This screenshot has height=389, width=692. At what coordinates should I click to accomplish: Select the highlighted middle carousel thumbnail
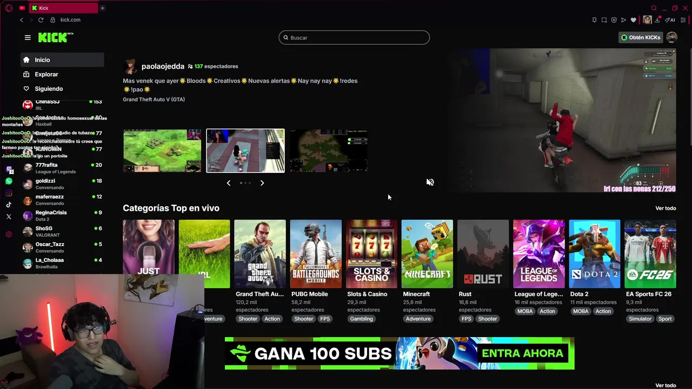(245, 151)
